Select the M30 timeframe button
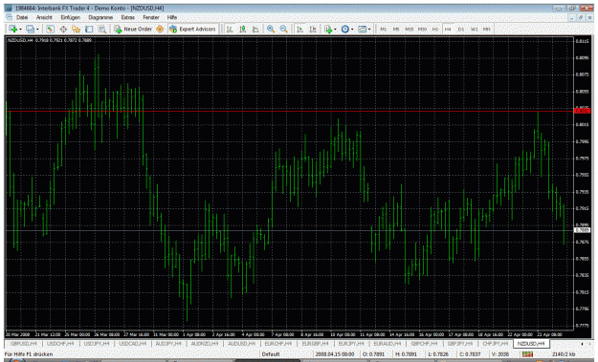The width and height of the screenshot is (598, 362). tap(422, 29)
